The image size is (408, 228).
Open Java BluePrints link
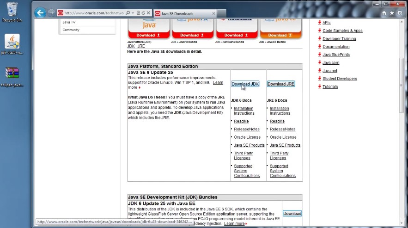click(336, 55)
